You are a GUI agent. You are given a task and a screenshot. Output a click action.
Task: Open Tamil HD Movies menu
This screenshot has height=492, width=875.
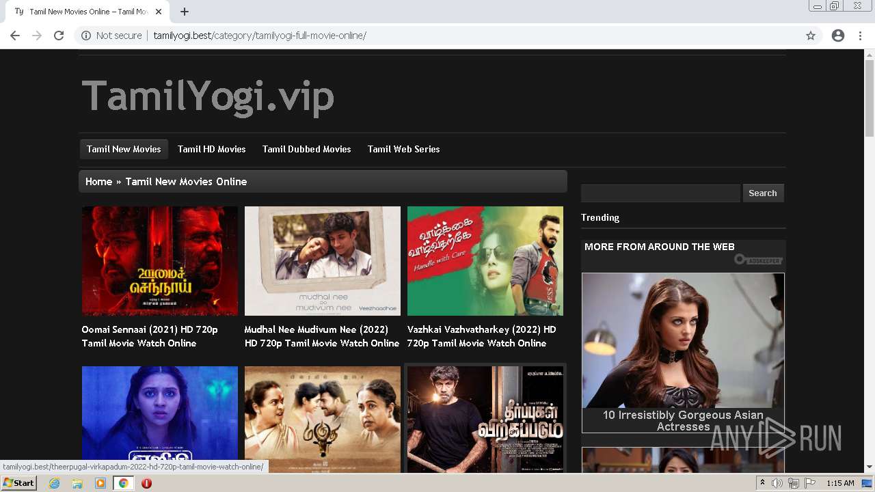211,149
